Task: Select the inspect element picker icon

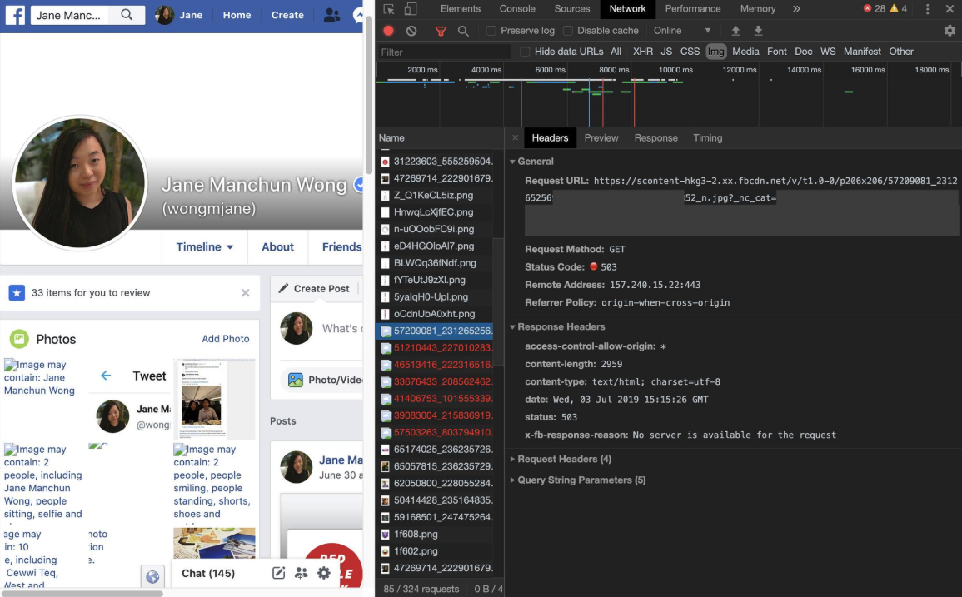Action: (x=388, y=8)
